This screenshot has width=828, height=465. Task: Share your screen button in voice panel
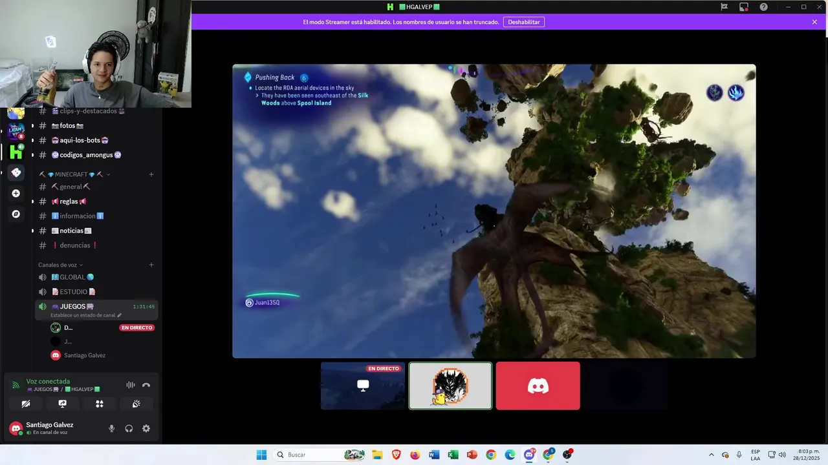(x=63, y=404)
